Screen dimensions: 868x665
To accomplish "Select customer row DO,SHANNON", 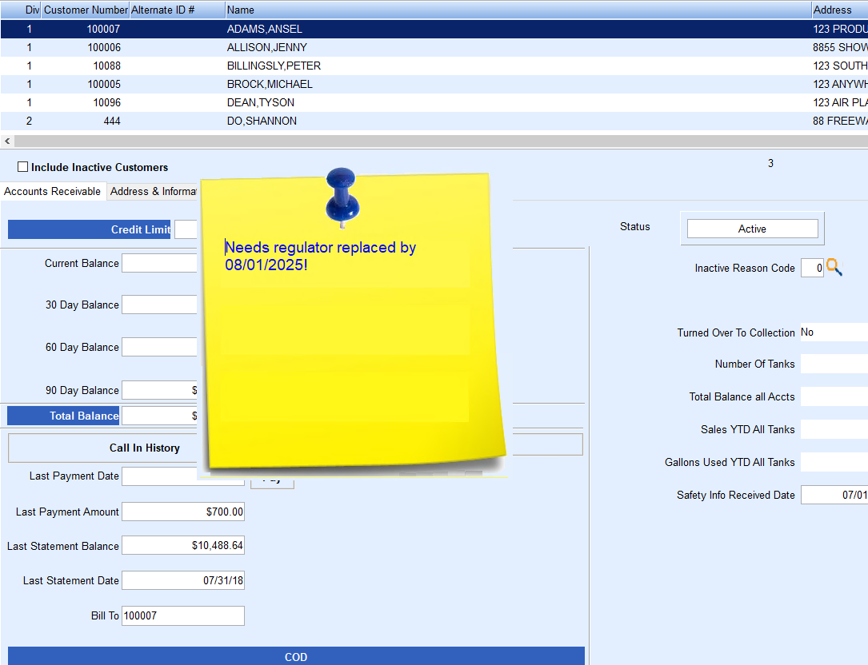I will tap(434, 121).
